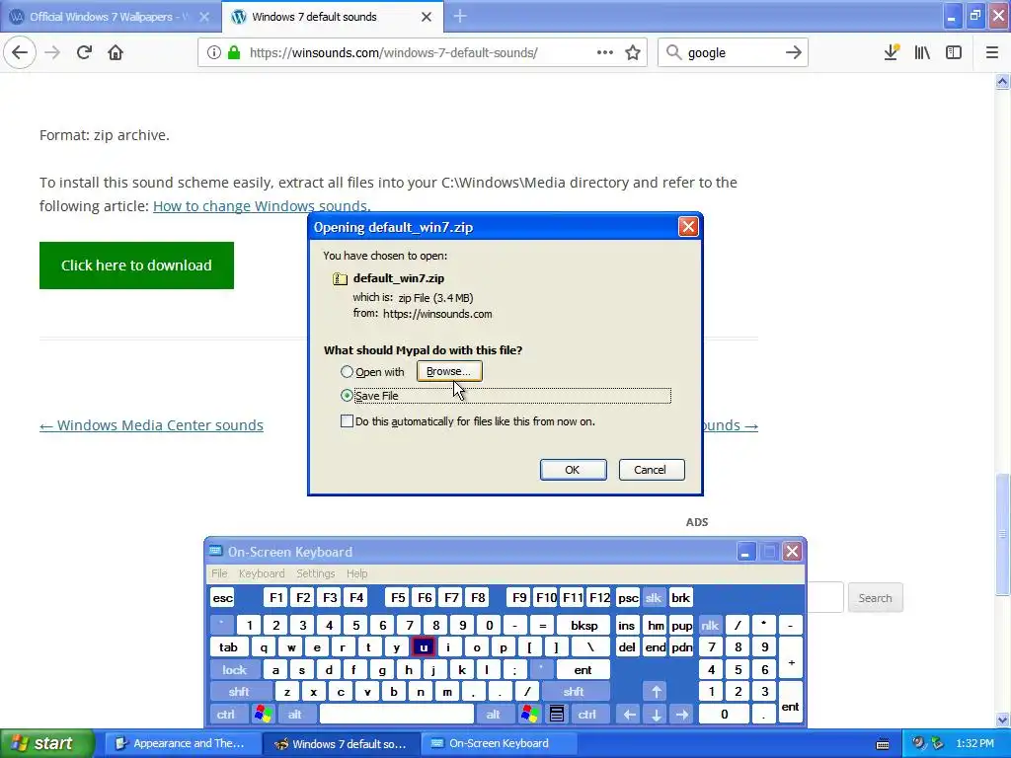The height and width of the screenshot is (758, 1011).
Task: Toggle the left ctrl key
Action: point(226,715)
